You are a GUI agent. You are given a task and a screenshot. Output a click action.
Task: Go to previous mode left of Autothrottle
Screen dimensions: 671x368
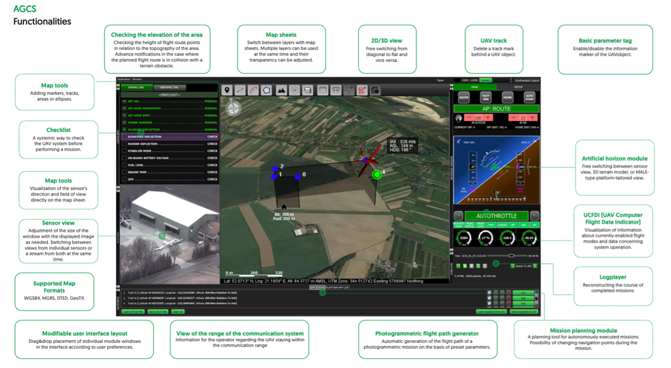click(x=458, y=216)
